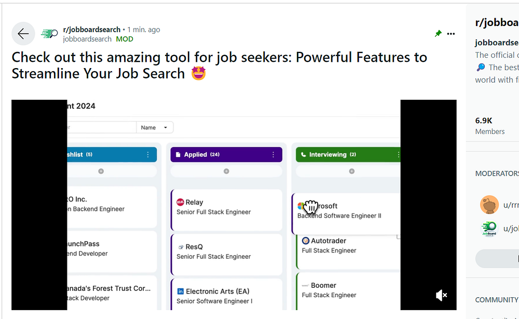This screenshot has height=319, width=519.
Task: Open the Boomer Full Stack Engineer card
Action: [x=348, y=290]
